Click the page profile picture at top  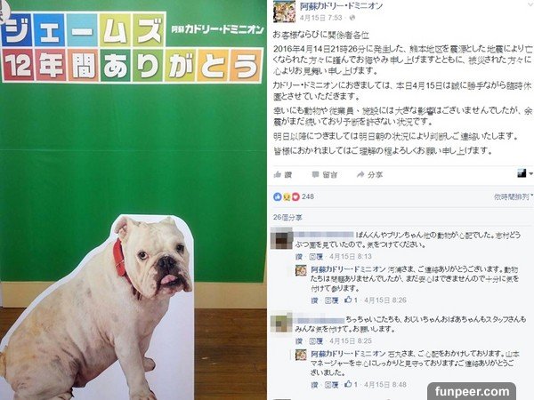point(285,12)
